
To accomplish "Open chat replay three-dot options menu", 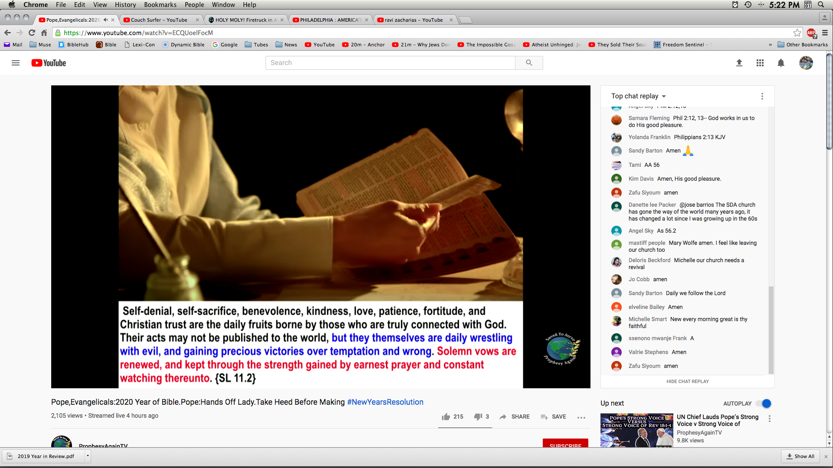I will click(762, 96).
